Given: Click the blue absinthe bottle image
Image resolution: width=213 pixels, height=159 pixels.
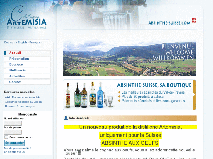Looking at the screenshot, I should [x=100, y=95].
